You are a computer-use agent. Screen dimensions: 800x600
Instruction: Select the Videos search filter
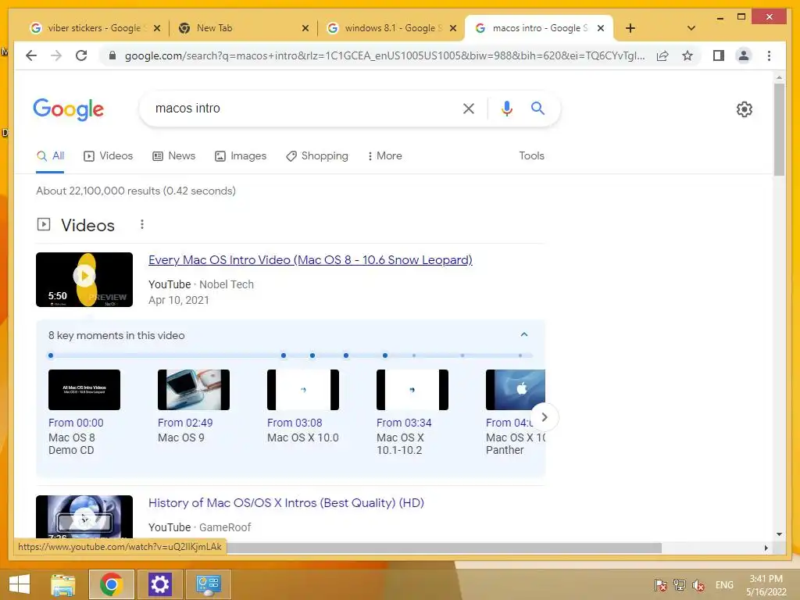point(108,155)
